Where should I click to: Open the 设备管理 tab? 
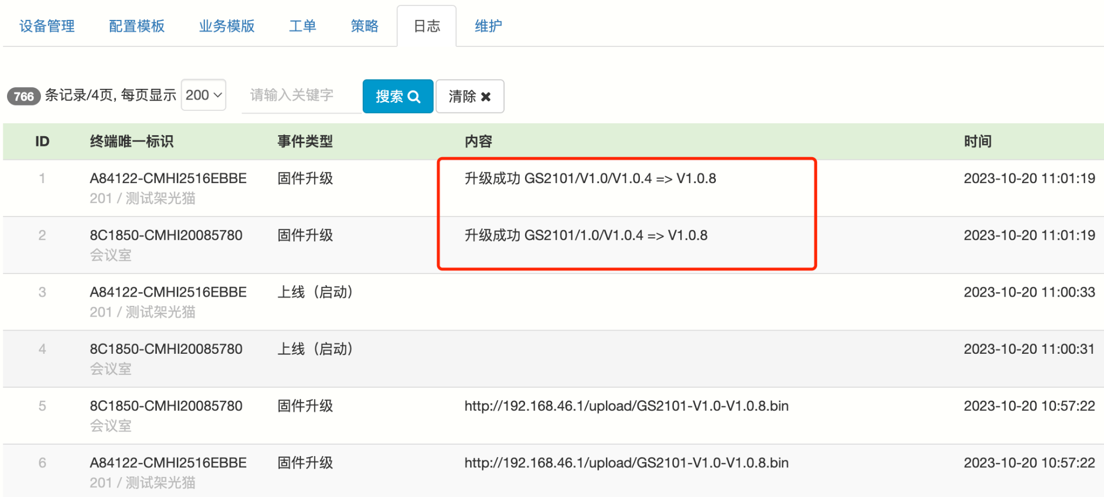(x=47, y=26)
